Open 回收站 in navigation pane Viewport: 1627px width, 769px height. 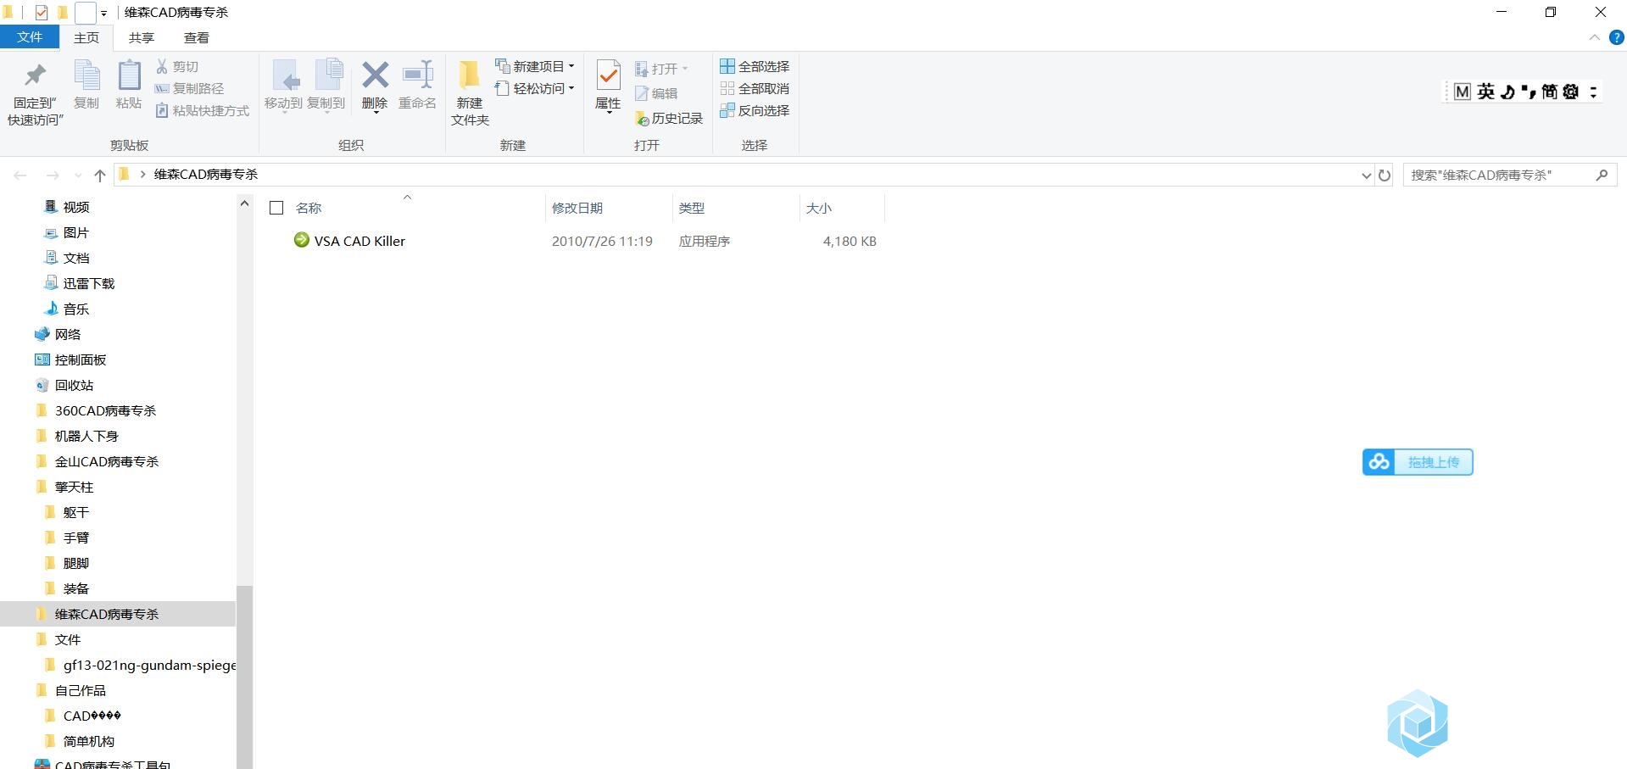[x=74, y=385]
